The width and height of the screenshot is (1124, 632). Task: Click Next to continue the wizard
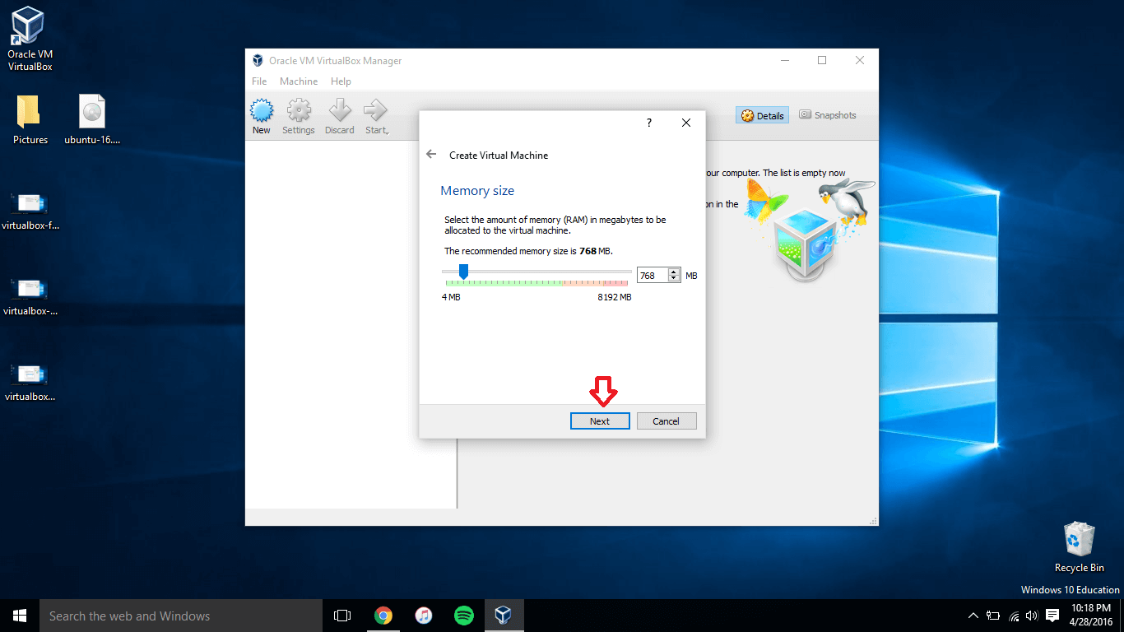600,421
